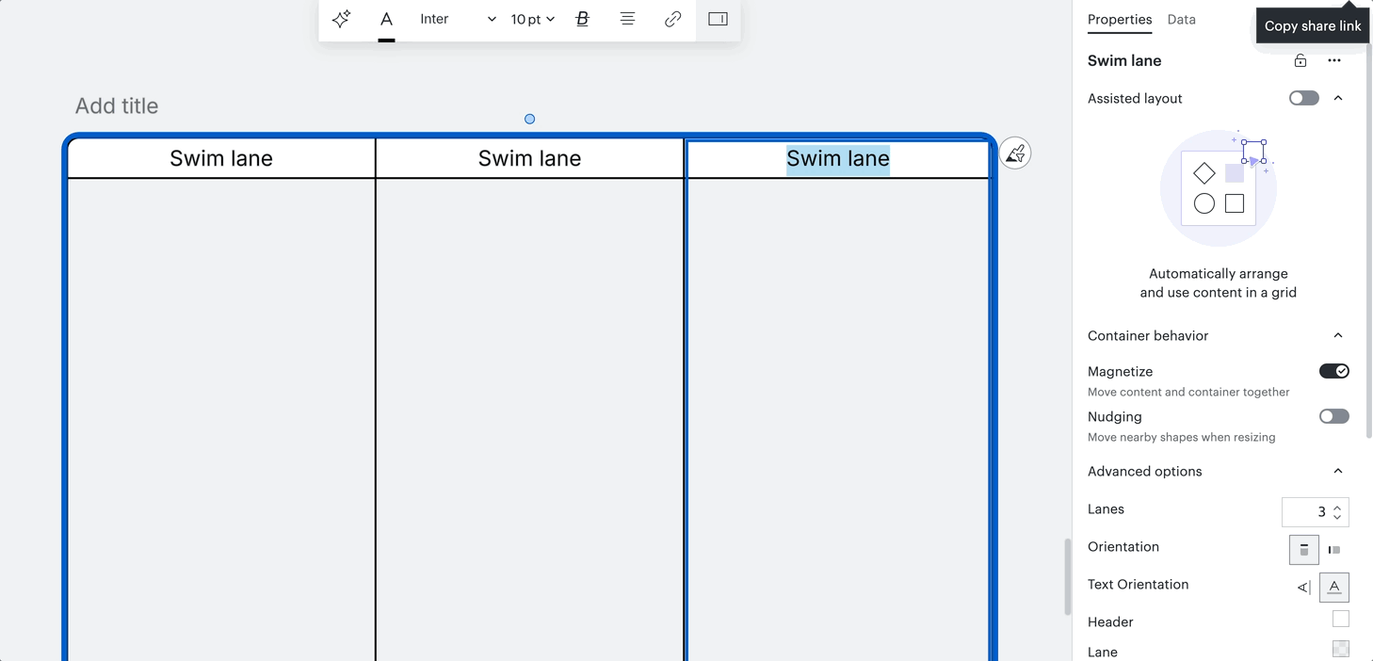Toggle bold strikethrough text formatting
Screen dimensions: 1373x661
(582, 19)
